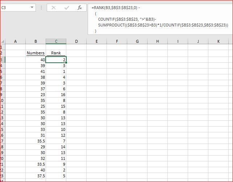The image size is (233, 182).
Task: Click the Select All corner triangle
Action: pyautogui.click(x=3, y=41)
